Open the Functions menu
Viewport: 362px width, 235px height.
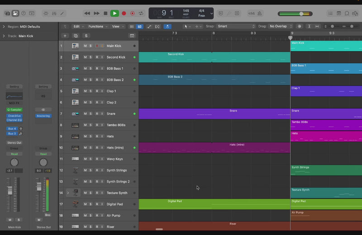[x=98, y=27]
